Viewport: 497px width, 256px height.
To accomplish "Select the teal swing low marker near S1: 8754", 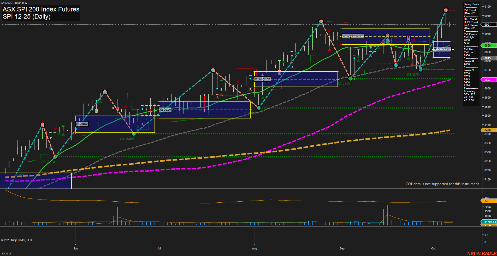I will pyautogui.click(x=421, y=70).
